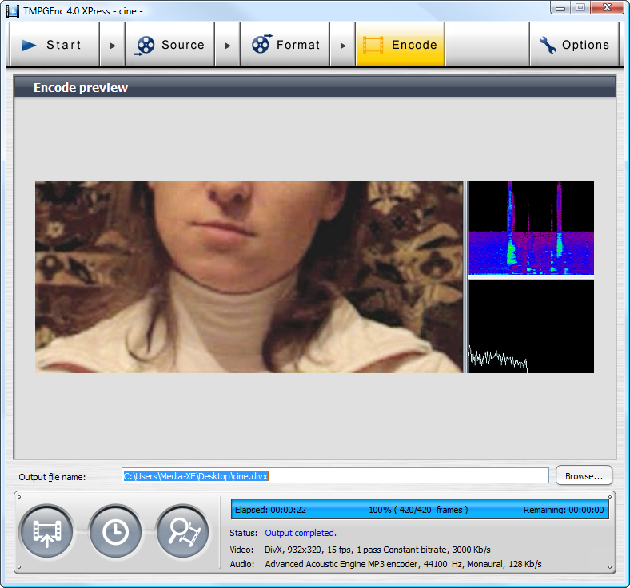The height and width of the screenshot is (588, 630).
Task: Click the "Output completed." status text
Action: (300, 533)
